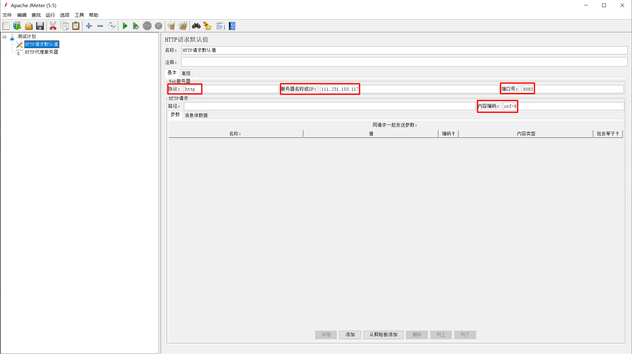Collapse all nodes with the minus icon

click(x=100, y=26)
